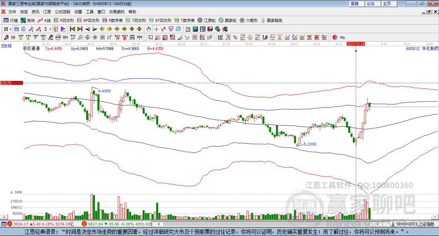Open the T数字表 tool
Screen dimensions: 439x236
[x=184, y=21]
